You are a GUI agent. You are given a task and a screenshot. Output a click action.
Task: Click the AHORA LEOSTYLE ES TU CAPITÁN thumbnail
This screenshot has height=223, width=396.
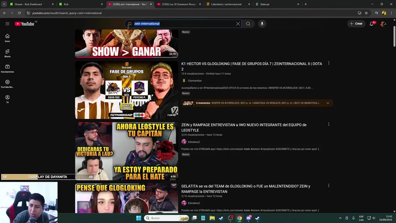coord(127,151)
